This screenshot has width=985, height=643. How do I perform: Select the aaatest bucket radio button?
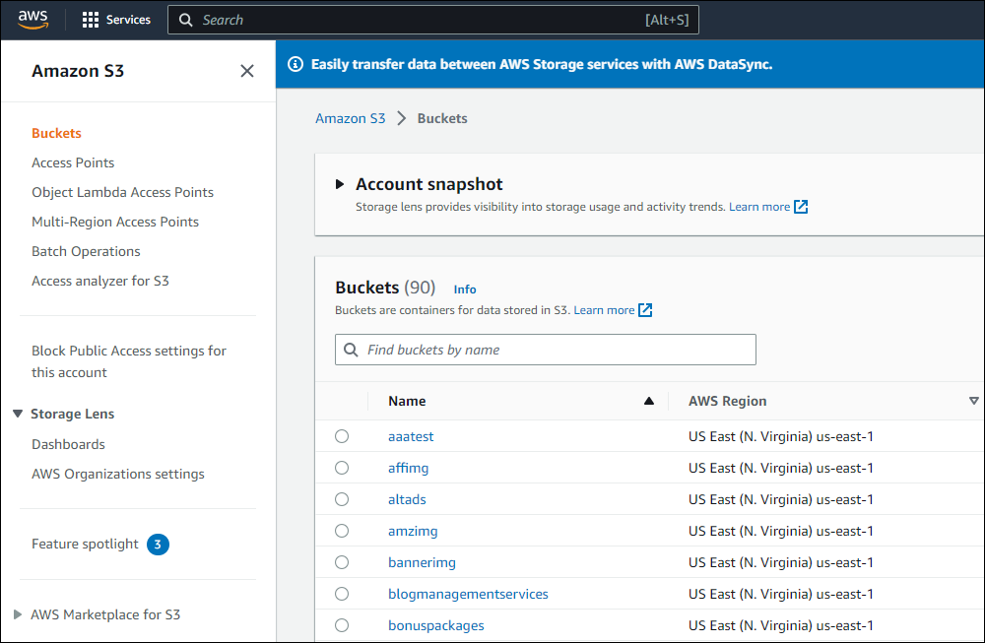[342, 436]
